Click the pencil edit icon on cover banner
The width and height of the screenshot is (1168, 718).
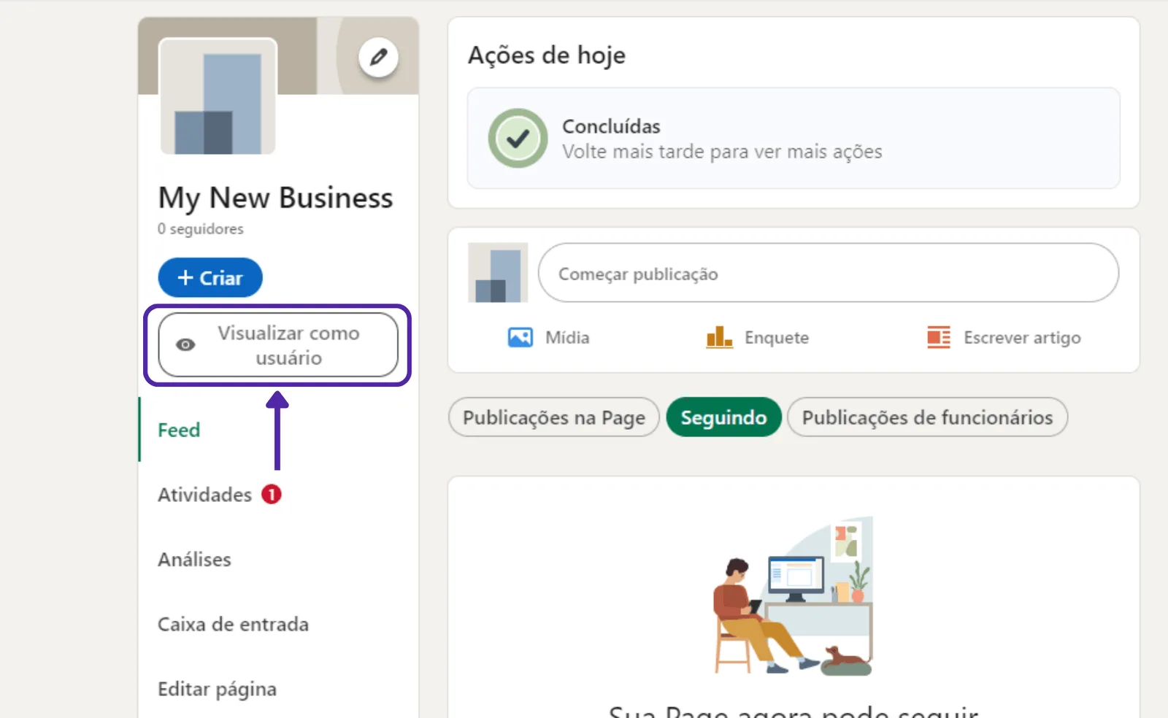coord(378,57)
